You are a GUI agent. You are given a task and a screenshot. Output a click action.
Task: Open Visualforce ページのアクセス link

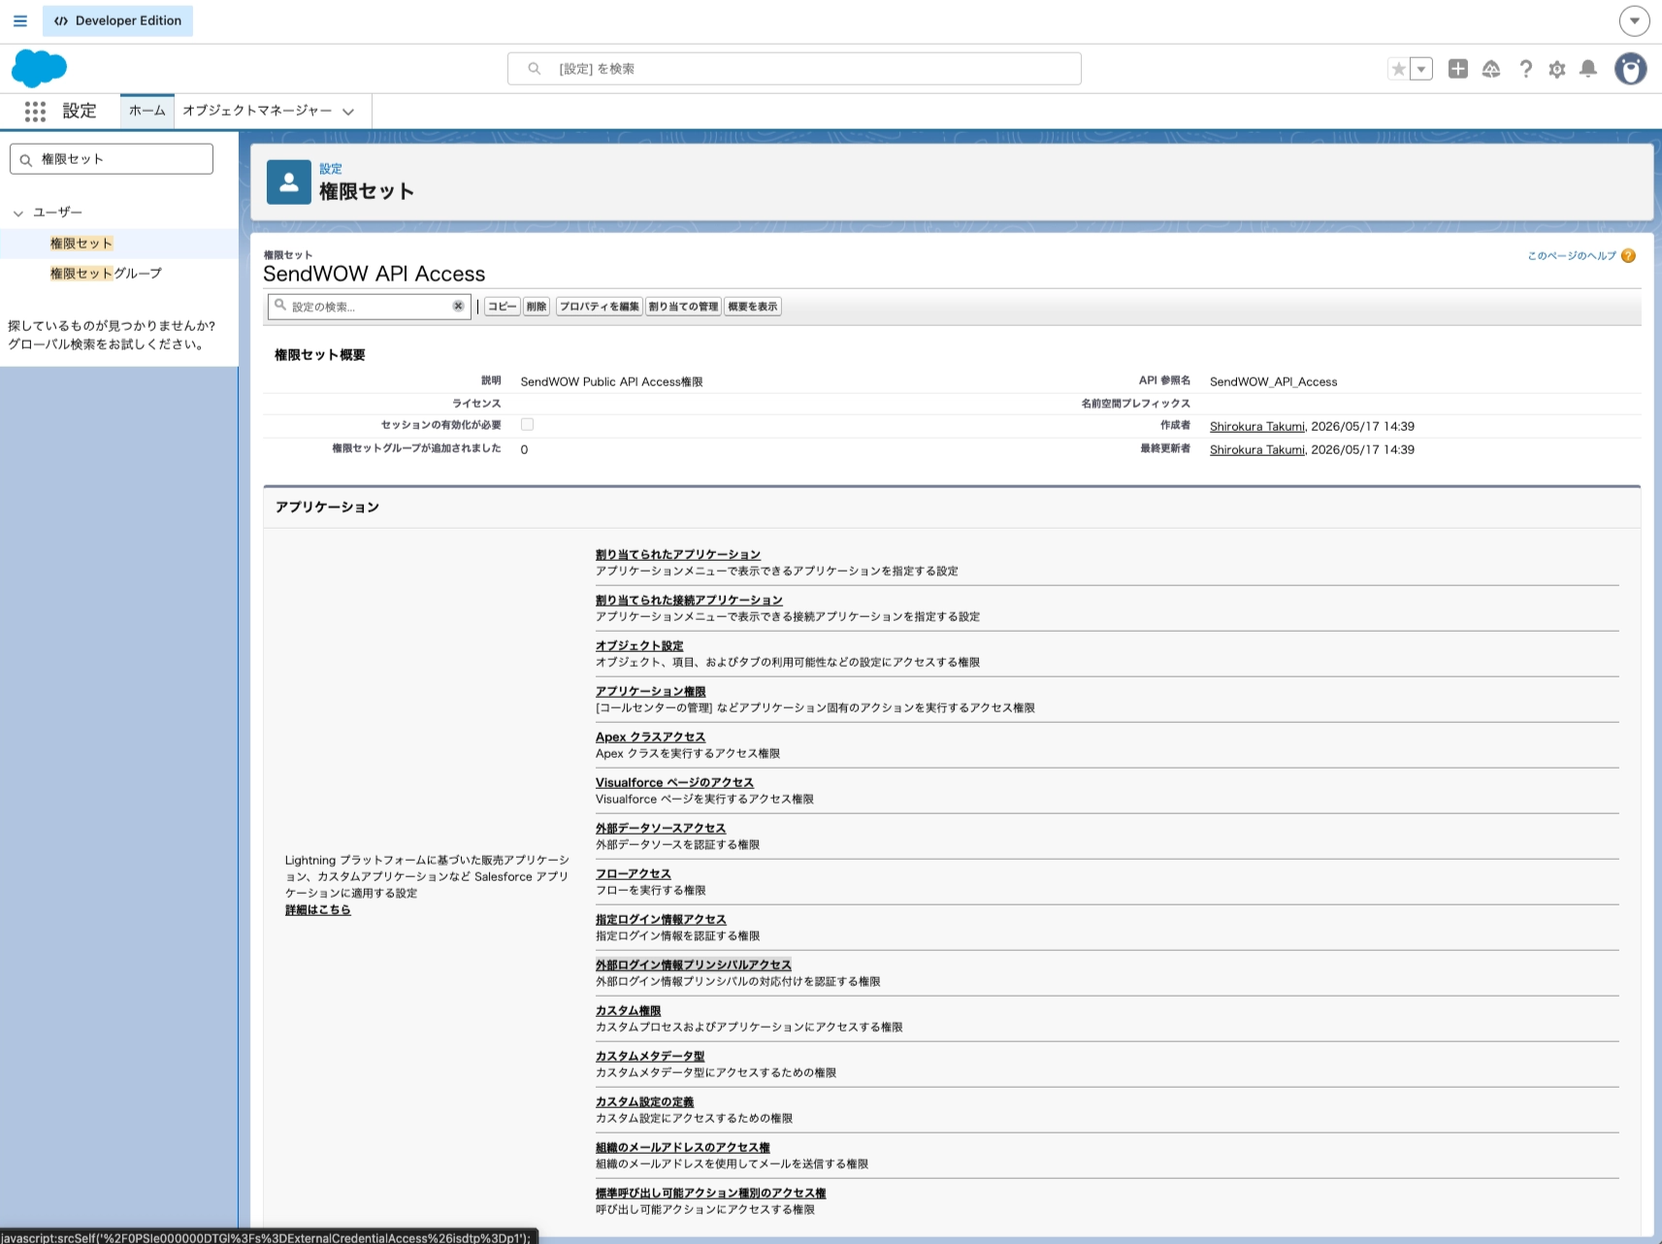(674, 783)
